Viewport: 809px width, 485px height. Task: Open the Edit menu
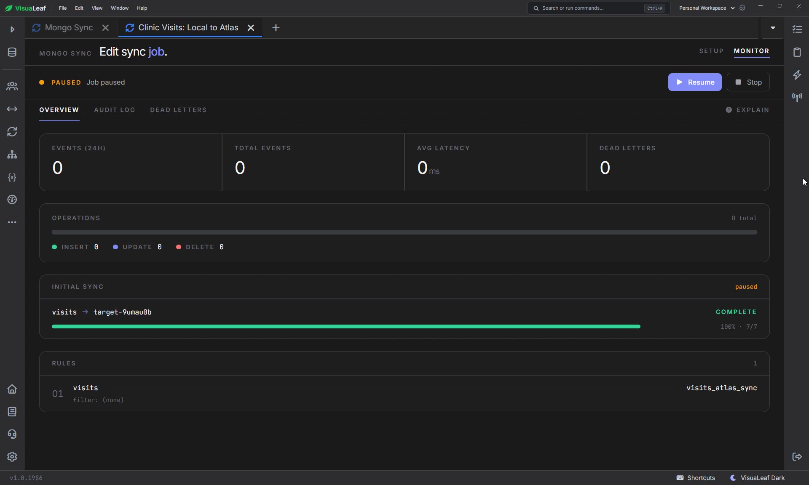(x=79, y=8)
